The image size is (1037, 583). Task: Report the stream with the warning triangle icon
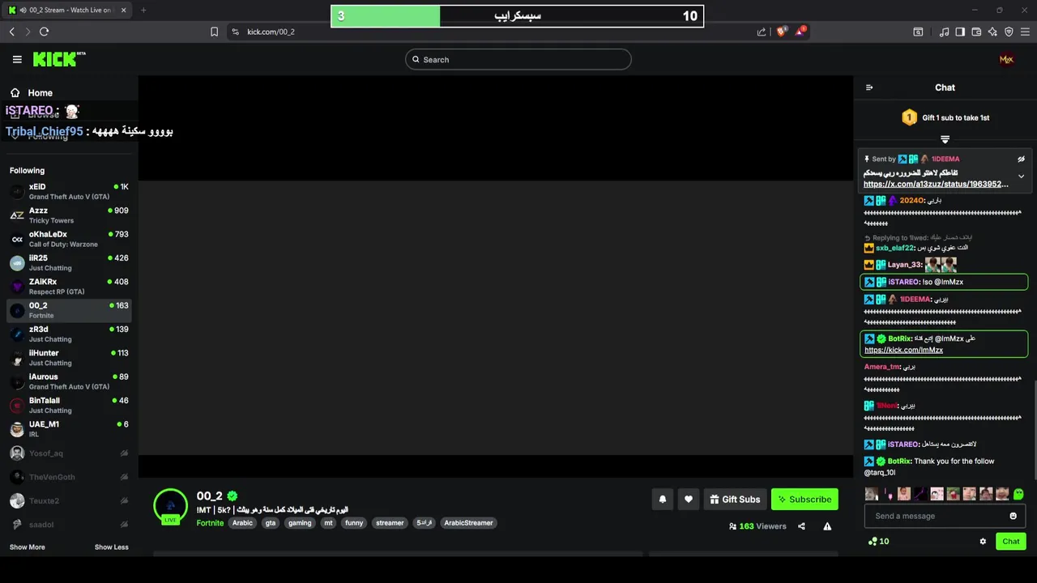(x=827, y=526)
